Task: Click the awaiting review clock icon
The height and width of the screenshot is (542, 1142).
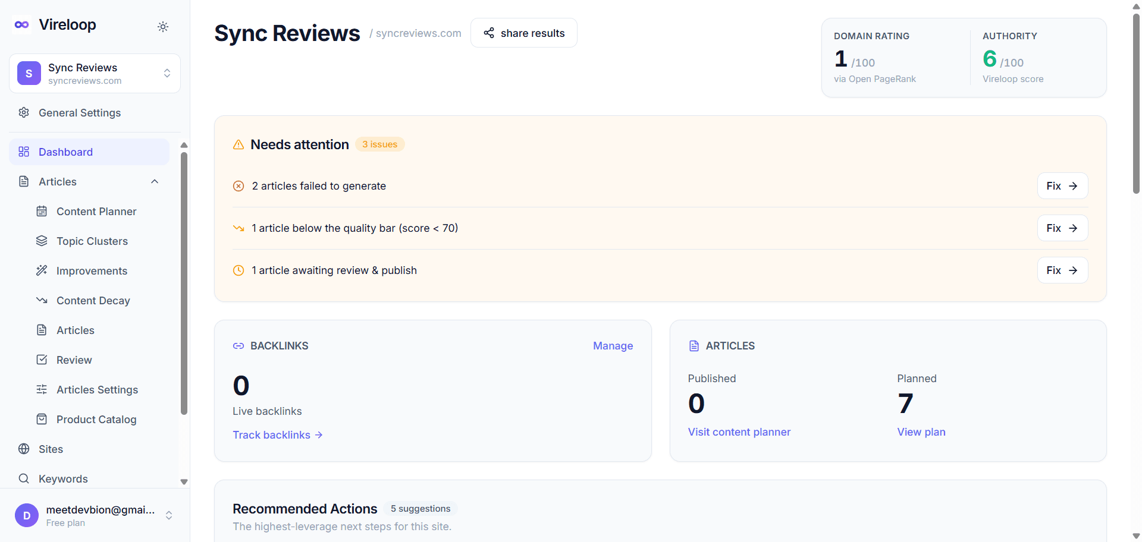Action: click(x=239, y=270)
